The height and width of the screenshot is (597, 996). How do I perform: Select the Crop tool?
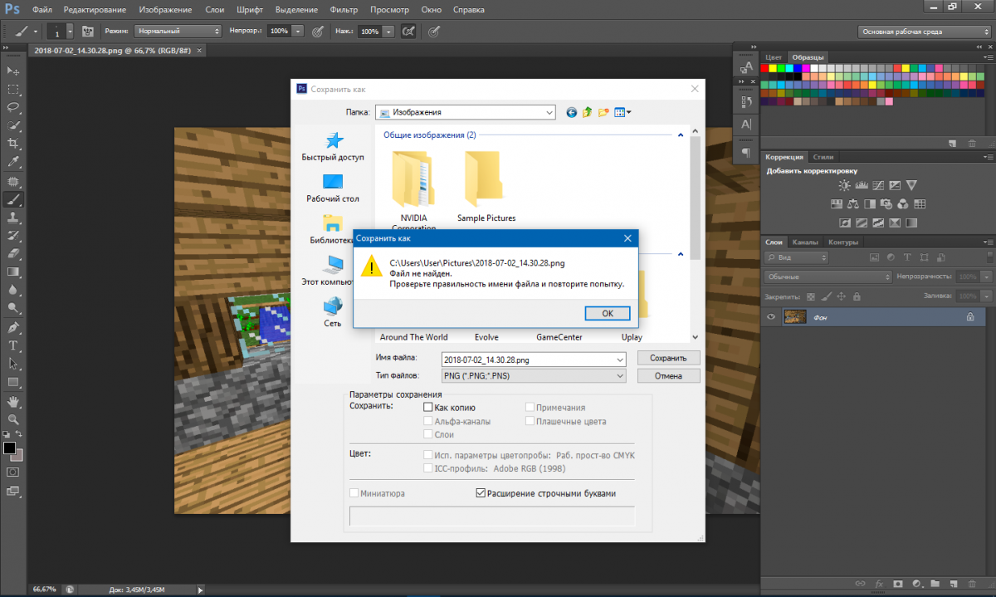tap(13, 144)
